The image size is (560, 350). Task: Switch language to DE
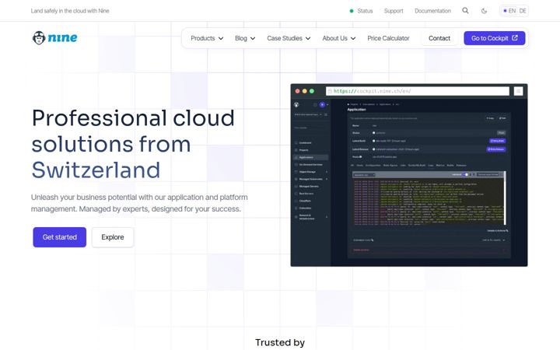[x=523, y=11]
